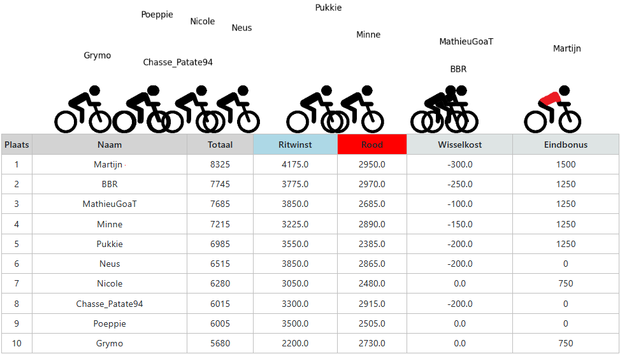Viewport: 620px width, 354px height.
Task: Select the cyclist icon below Minne
Action: point(356,109)
